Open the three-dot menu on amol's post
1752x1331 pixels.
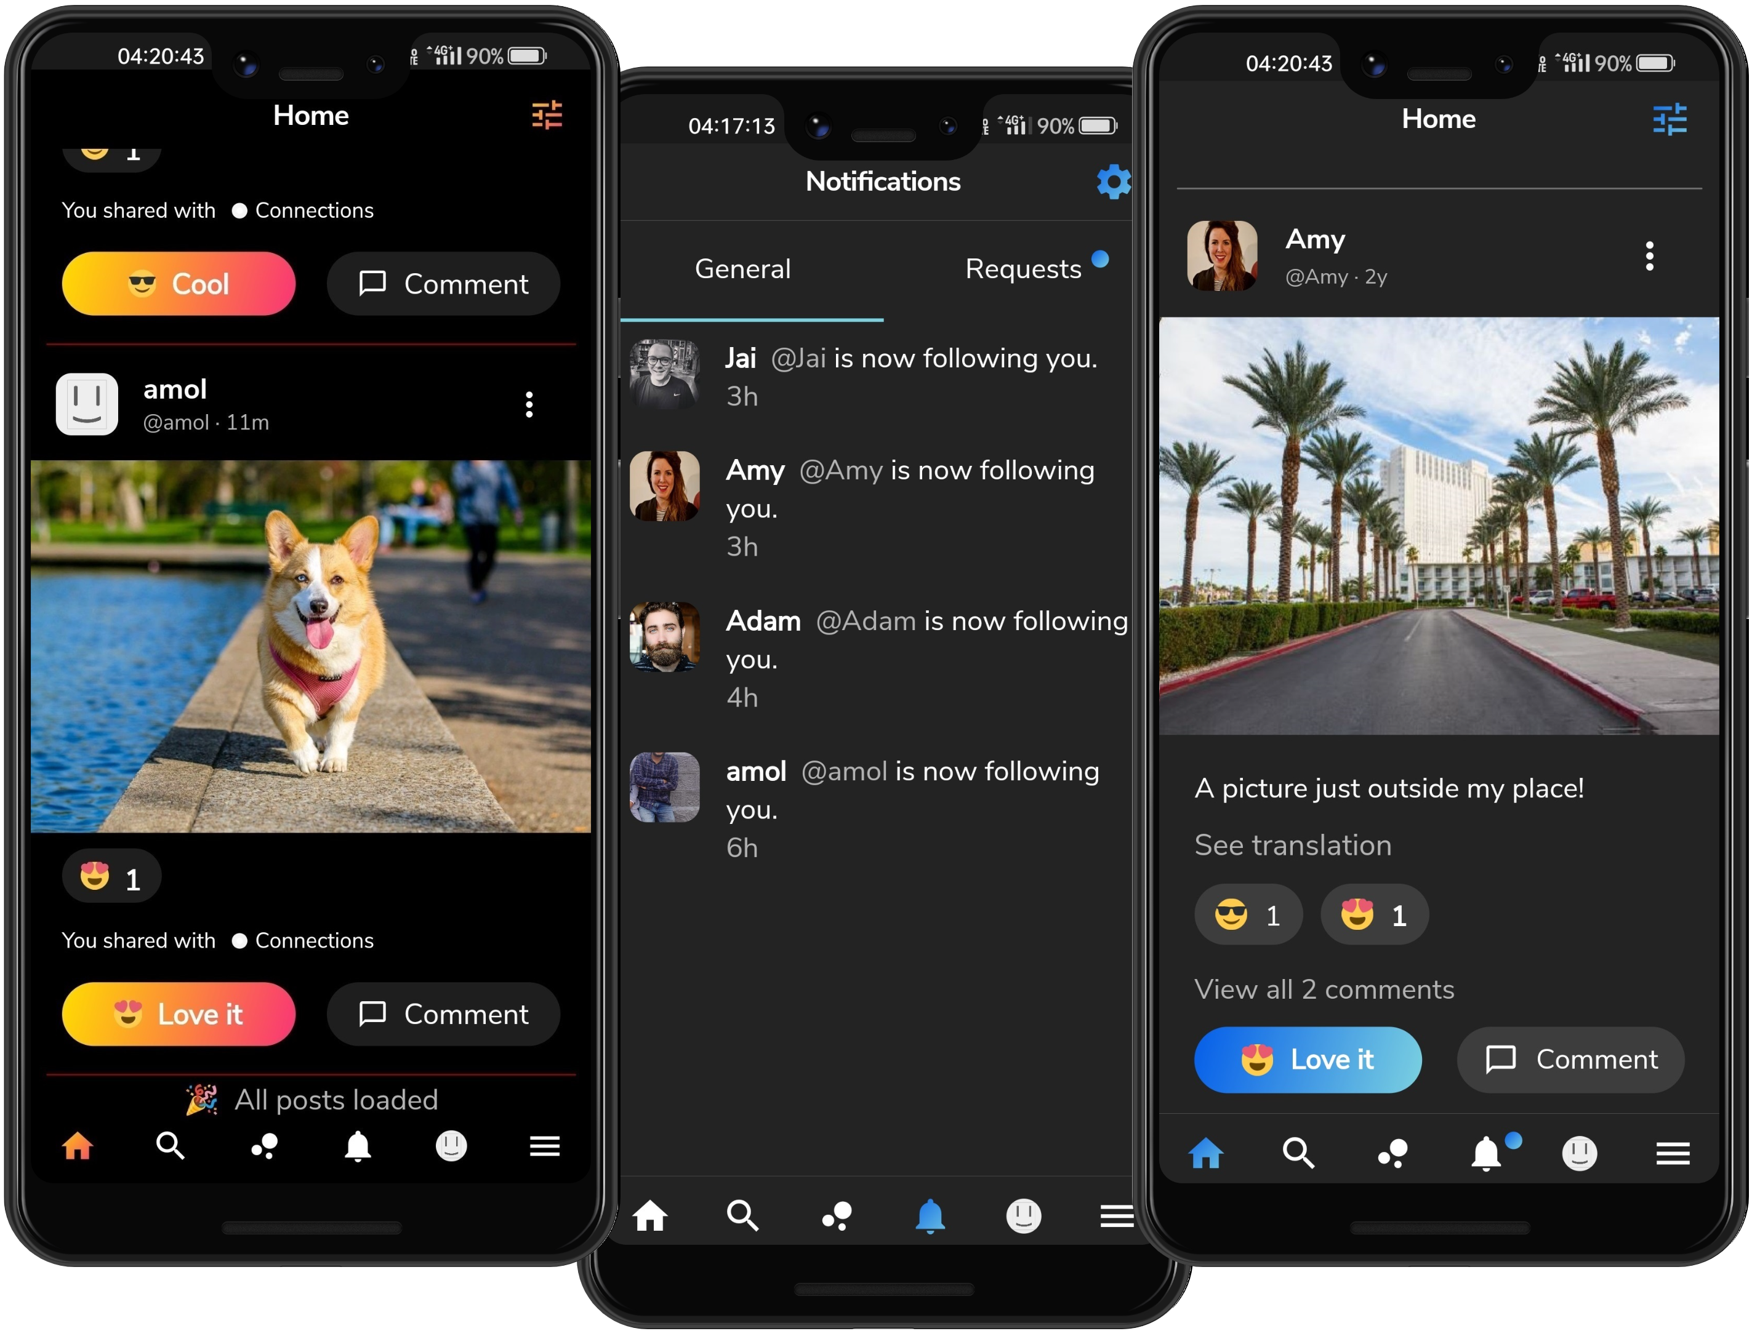(x=529, y=404)
